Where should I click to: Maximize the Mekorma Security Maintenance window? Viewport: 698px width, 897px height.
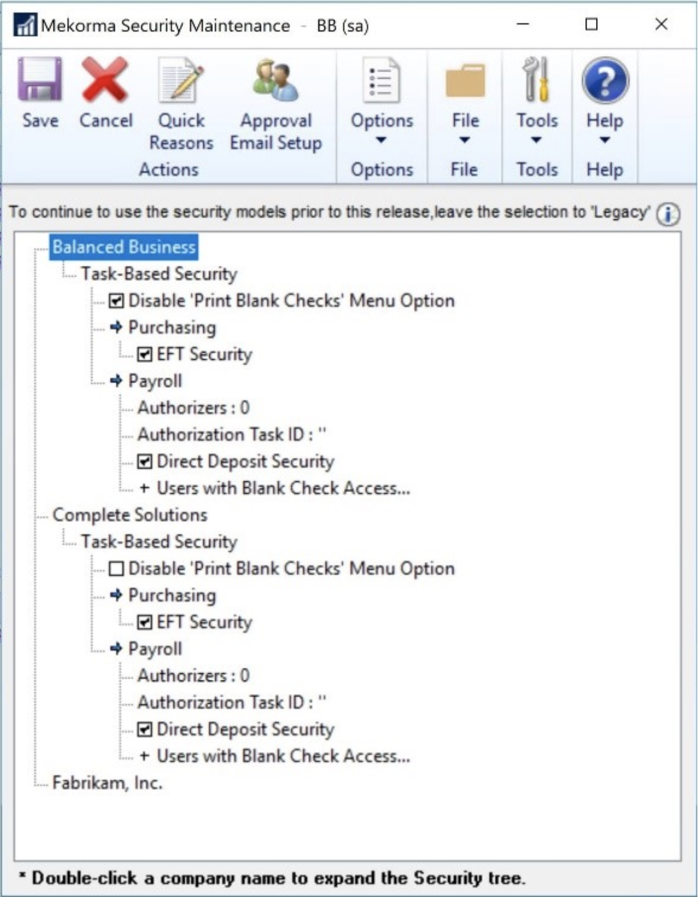591,24
